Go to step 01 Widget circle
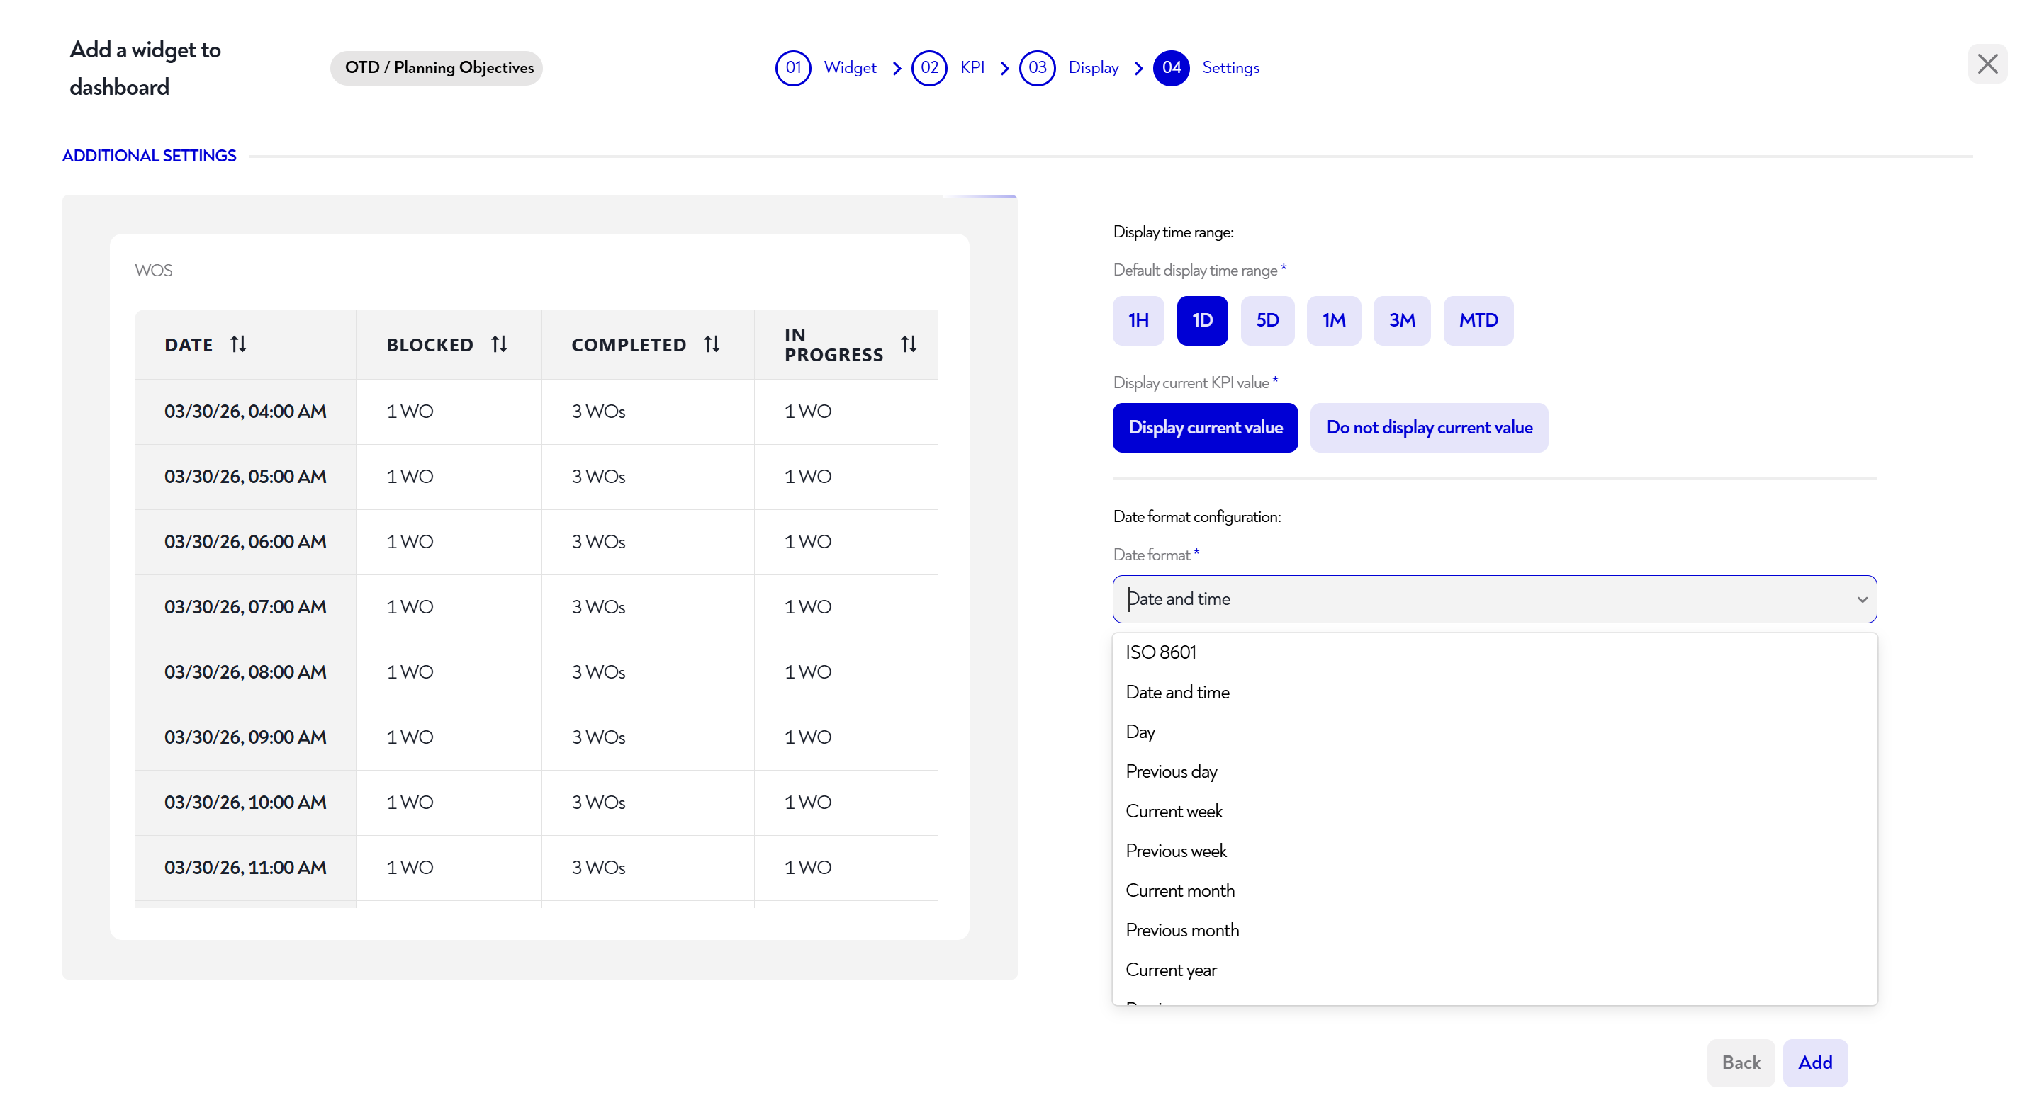2032x1100 pixels. 793,68
